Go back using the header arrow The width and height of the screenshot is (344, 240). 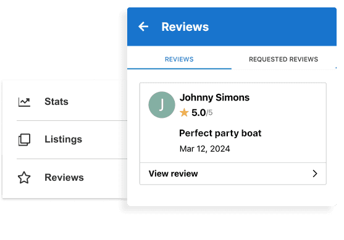(x=143, y=27)
